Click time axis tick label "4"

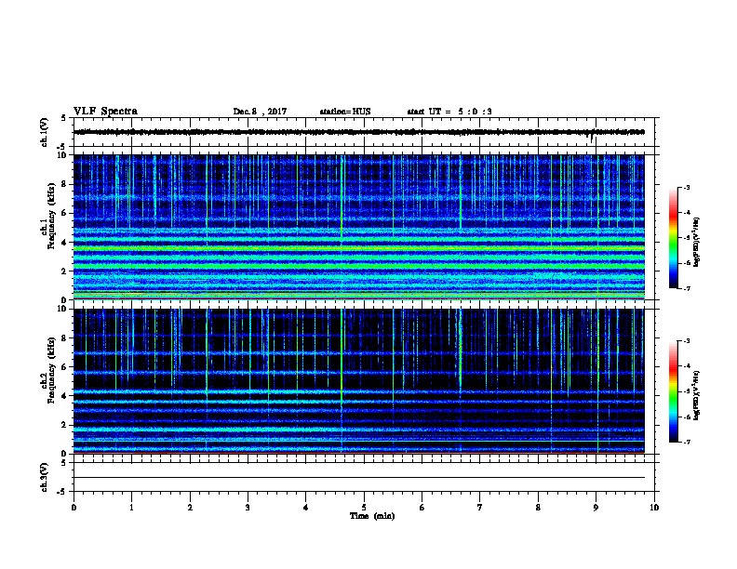tap(306, 508)
